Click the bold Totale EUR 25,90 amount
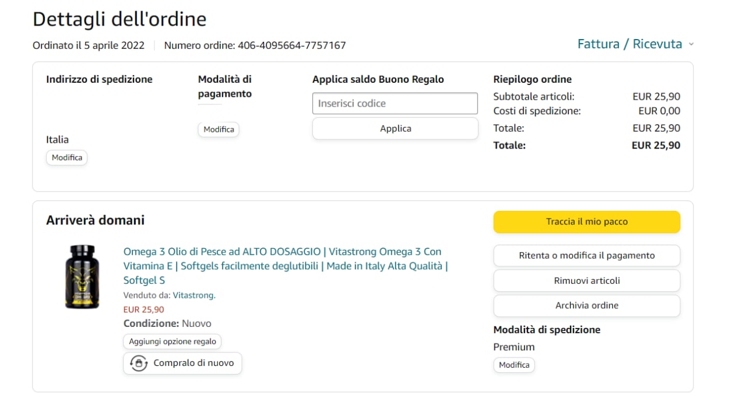The image size is (746, 409). tap(656, 146)
